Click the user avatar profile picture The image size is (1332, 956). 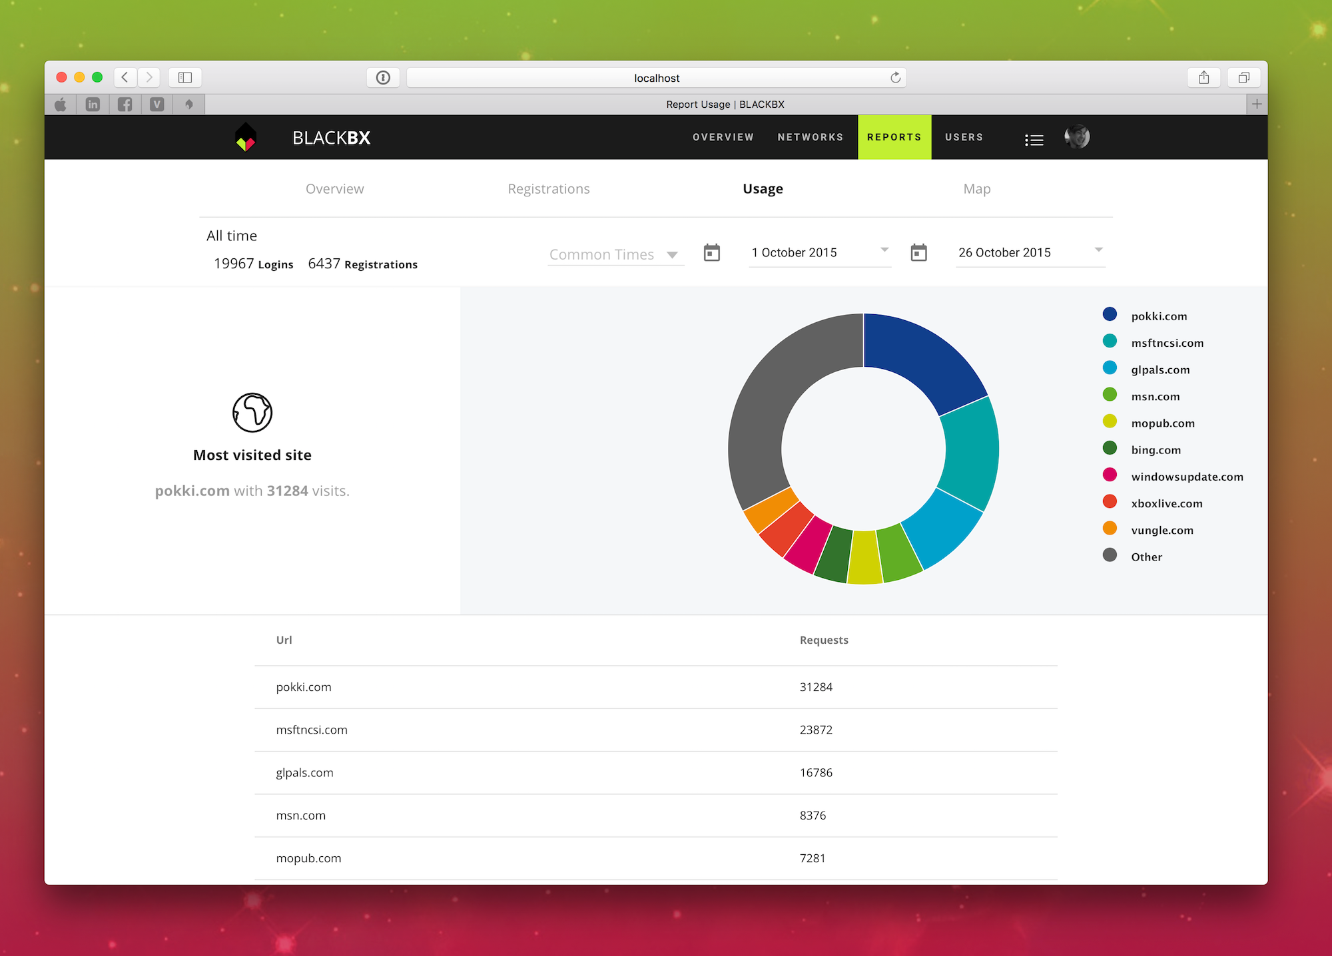(1076, 137)
